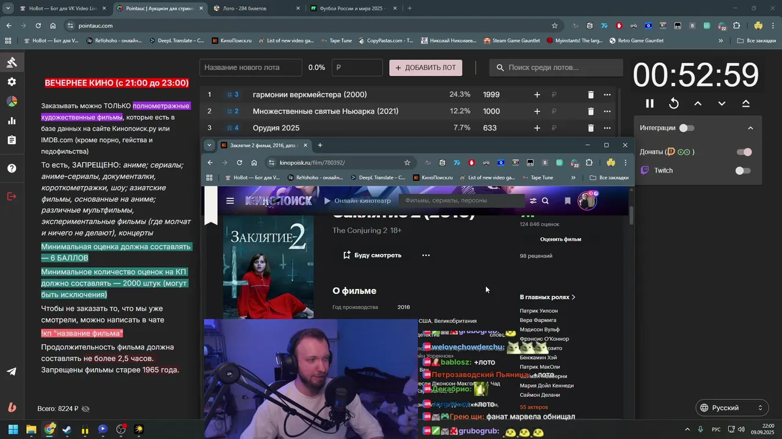Click ДОБАВИТЬ ЛОТ button
782x439 pixels.
pyautogui.click(x=426, y=68)
